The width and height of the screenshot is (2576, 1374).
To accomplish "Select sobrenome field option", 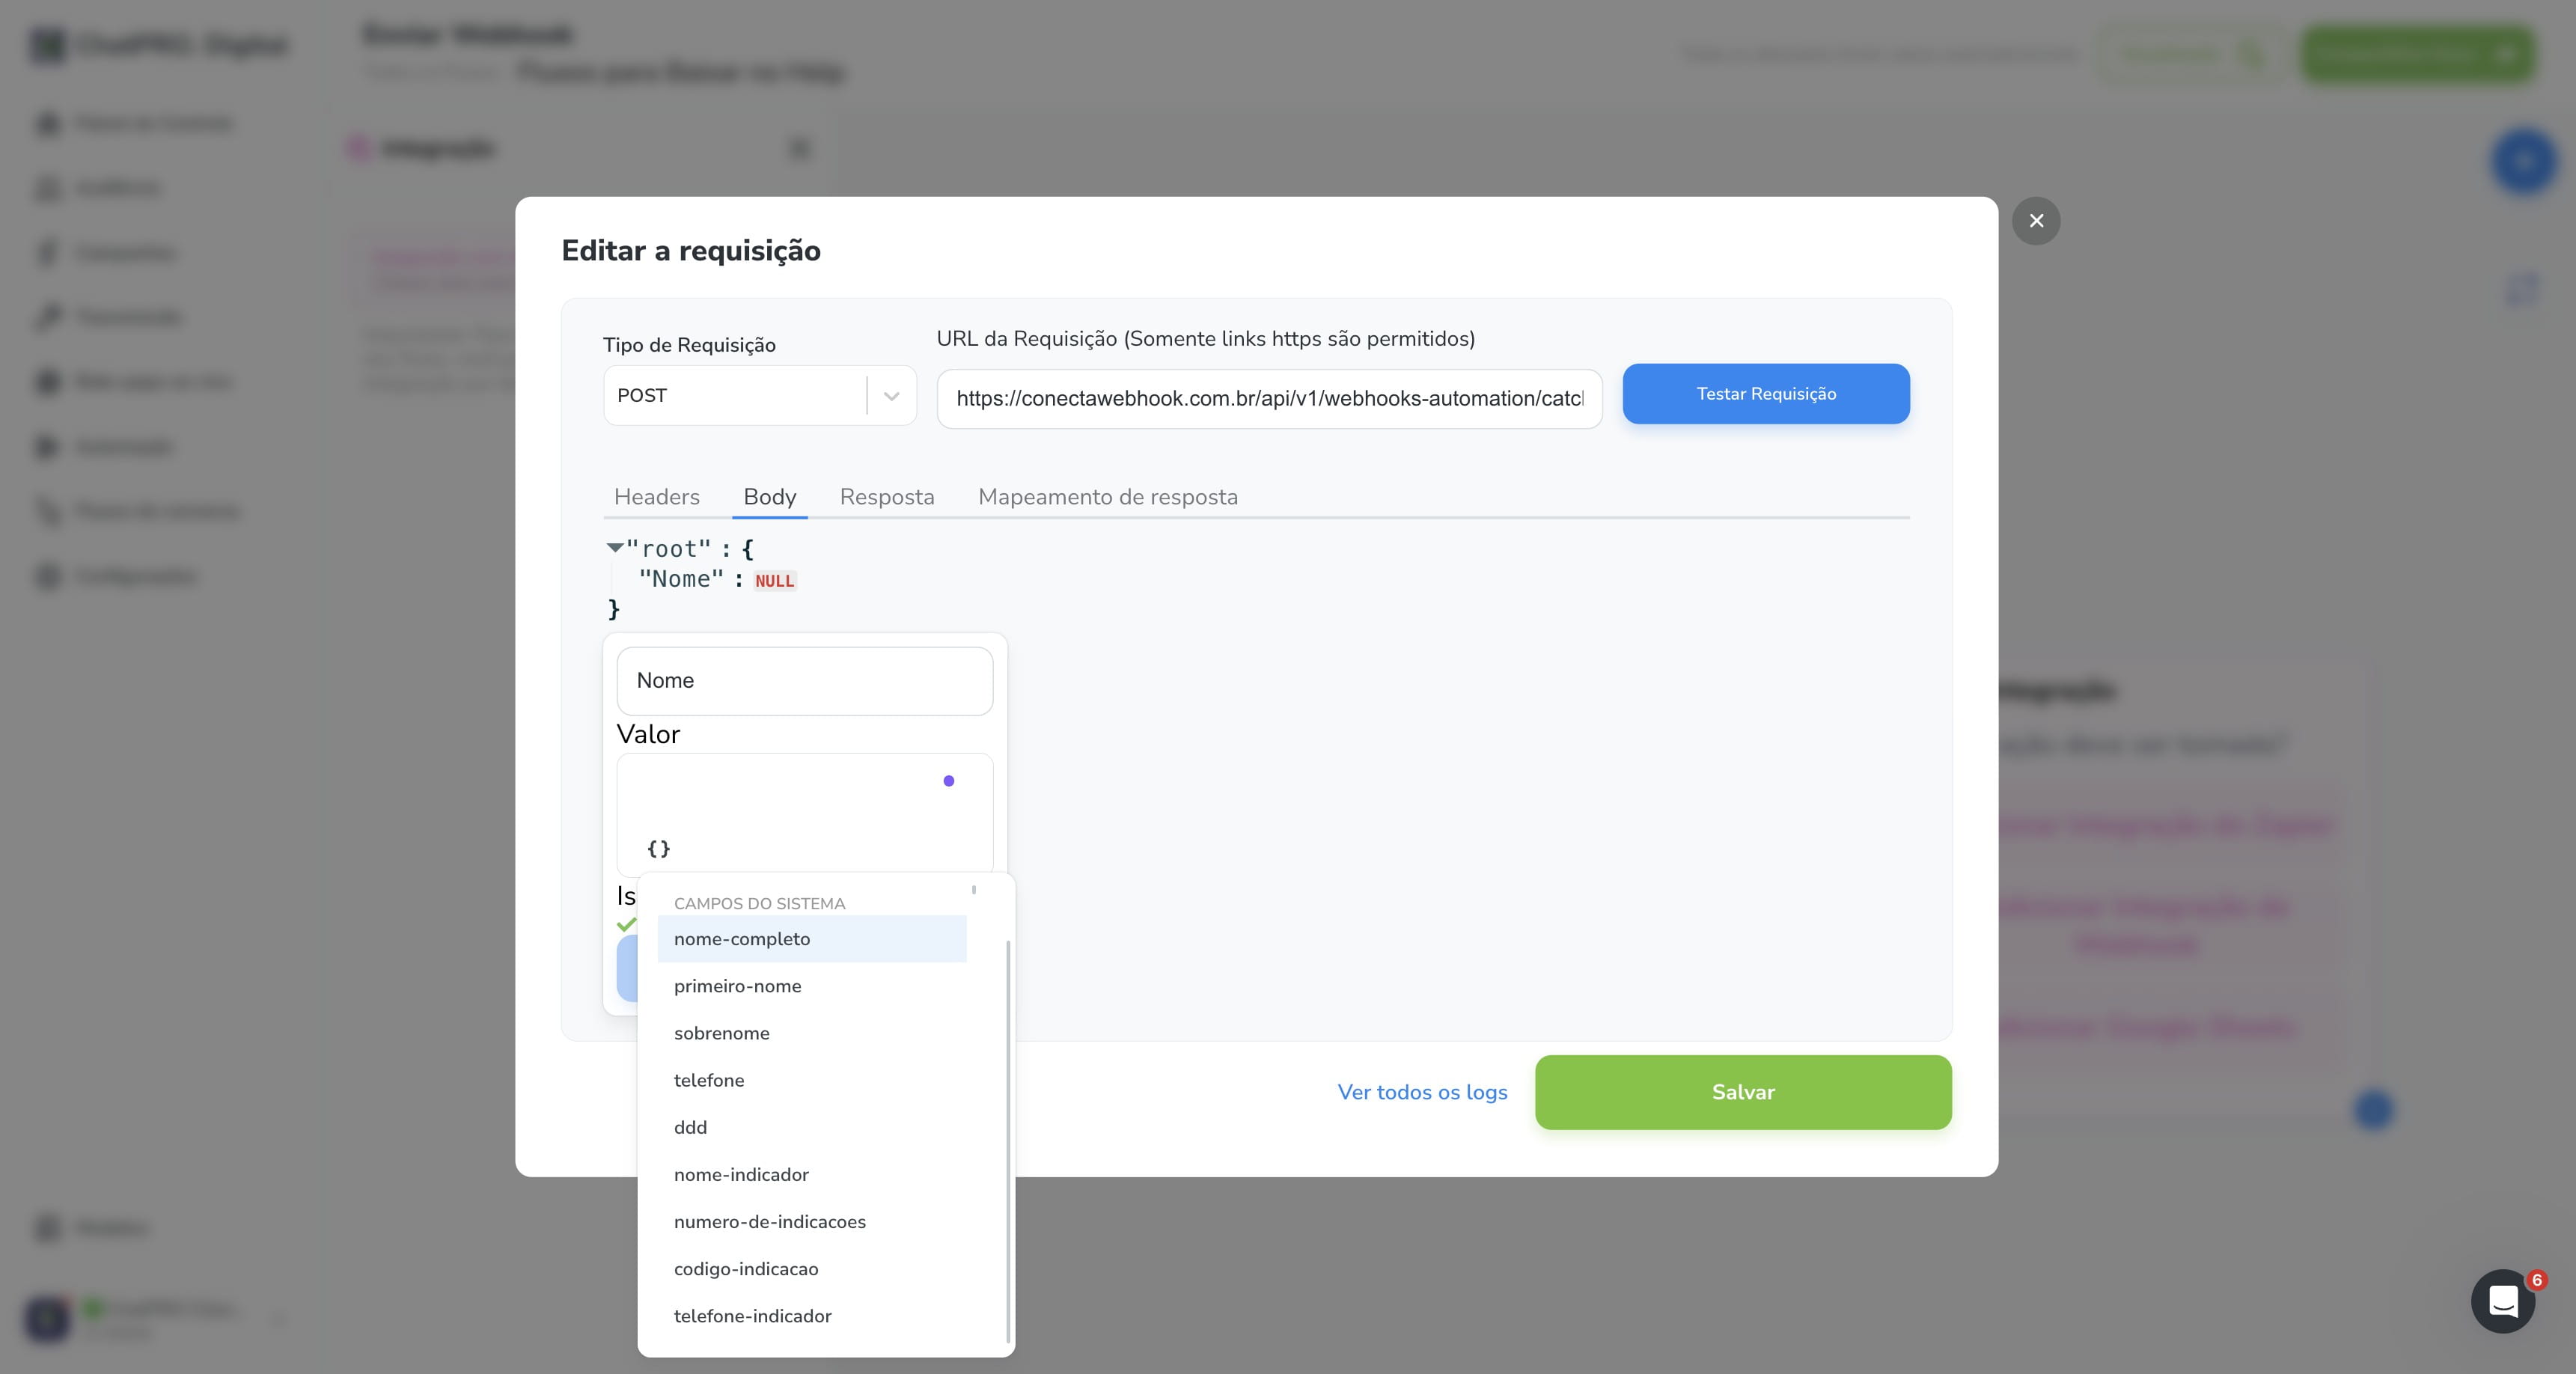I will coord(812,1033).
